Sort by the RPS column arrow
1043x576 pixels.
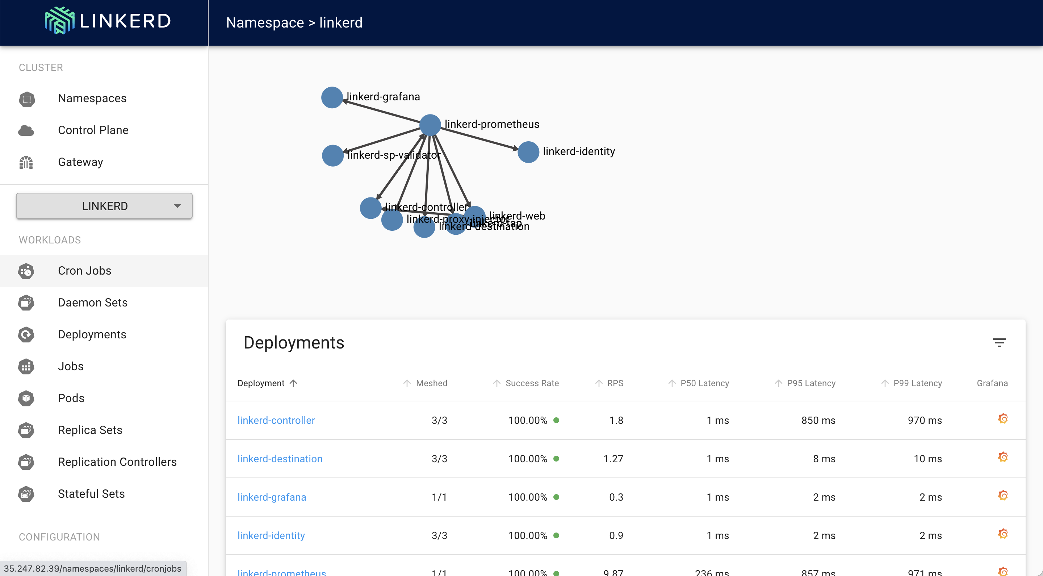click(x=598, y=383)
